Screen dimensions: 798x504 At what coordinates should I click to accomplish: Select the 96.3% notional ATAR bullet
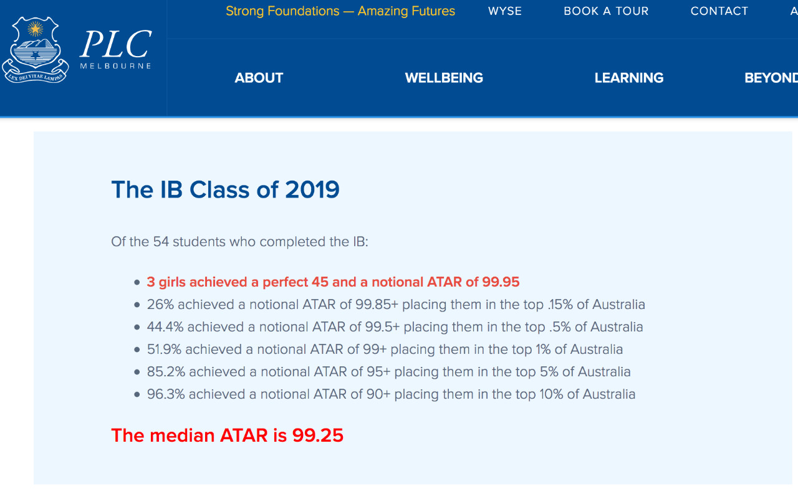[391, 394]
